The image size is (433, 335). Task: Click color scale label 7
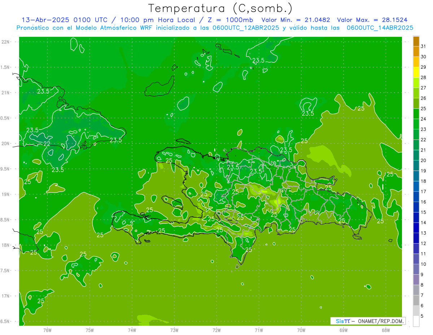pos(422,296)
